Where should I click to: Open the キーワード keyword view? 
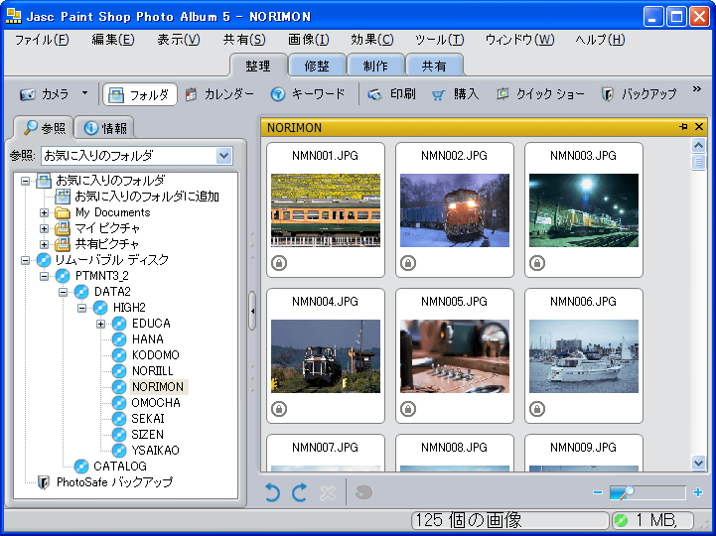(x=308, y=94)
